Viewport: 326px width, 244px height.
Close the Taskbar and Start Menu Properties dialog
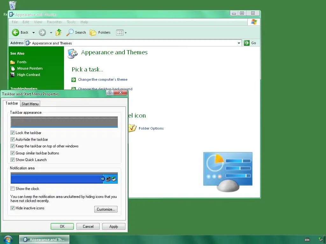click(120, 92)
